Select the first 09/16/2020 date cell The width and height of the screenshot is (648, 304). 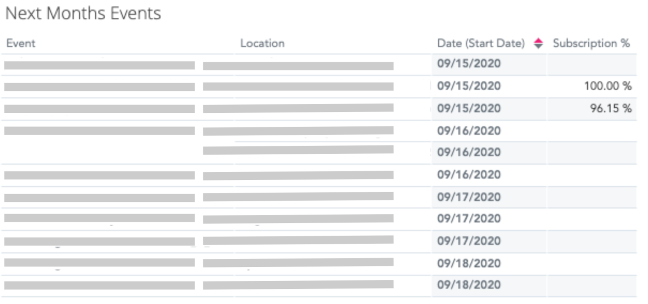tap(469, 131)
